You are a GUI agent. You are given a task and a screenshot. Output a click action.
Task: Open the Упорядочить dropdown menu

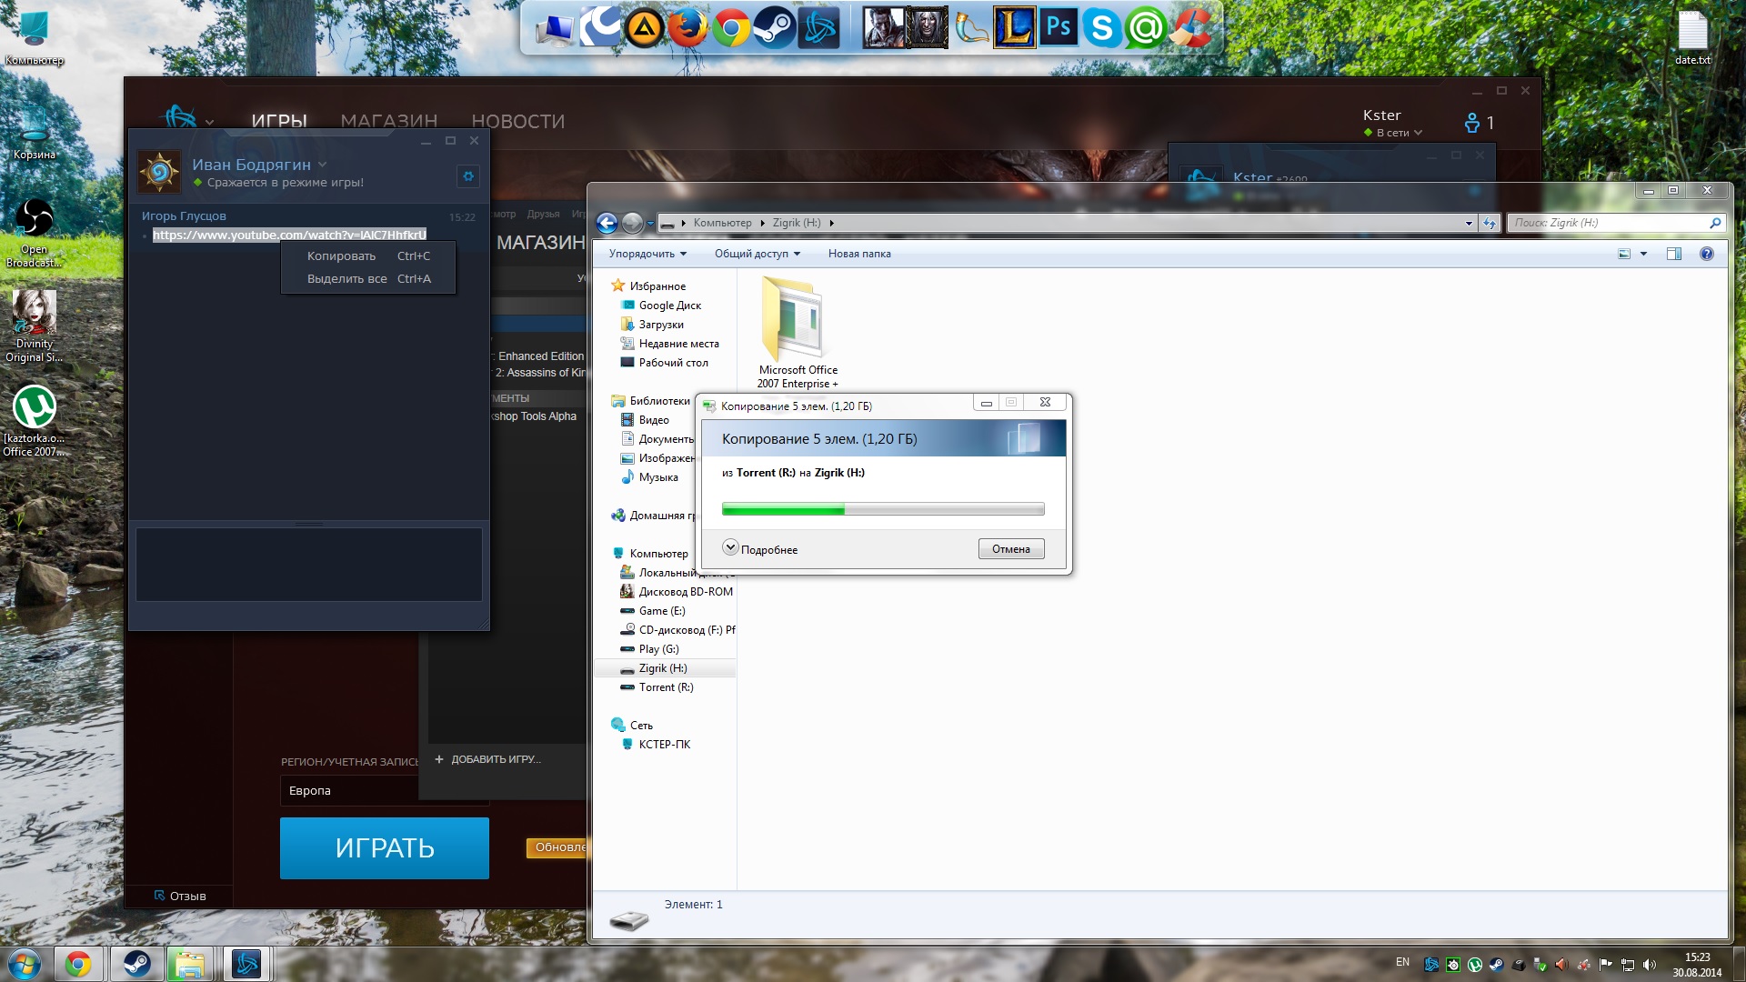647,254
